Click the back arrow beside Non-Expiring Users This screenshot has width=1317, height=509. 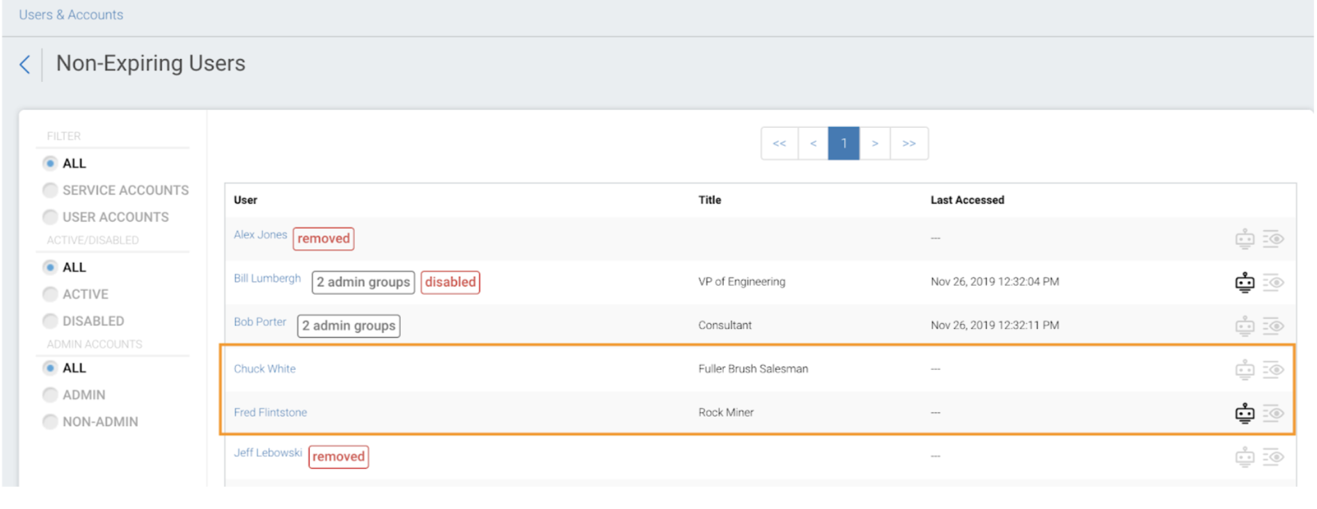coord(25,65)
